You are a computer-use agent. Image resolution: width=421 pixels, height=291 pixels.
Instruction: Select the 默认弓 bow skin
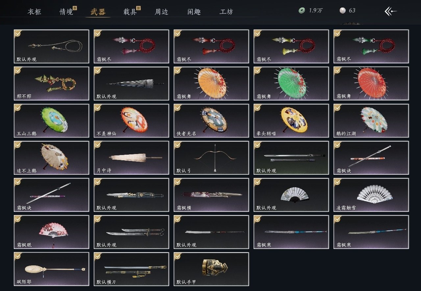[x=211, y=158]
